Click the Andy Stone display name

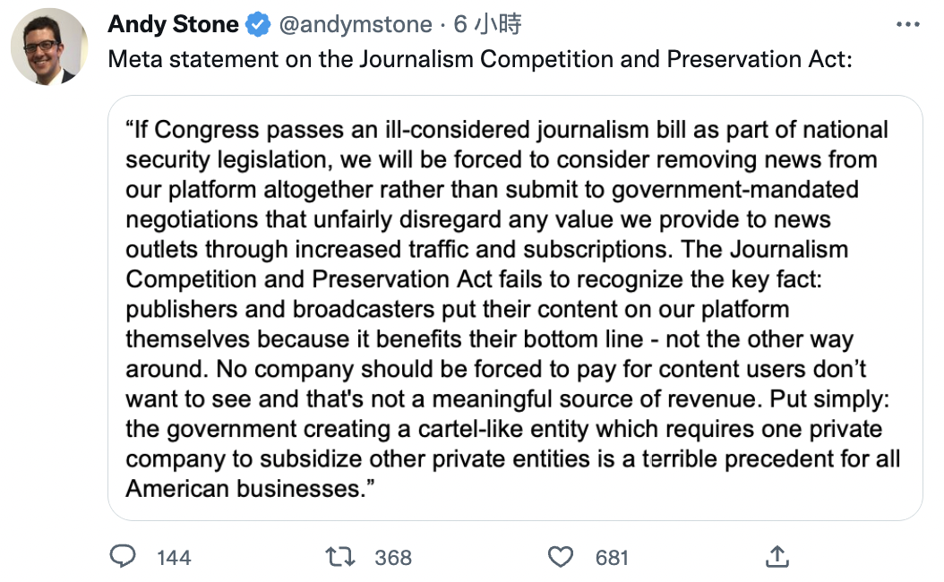[x=174, y=25]
